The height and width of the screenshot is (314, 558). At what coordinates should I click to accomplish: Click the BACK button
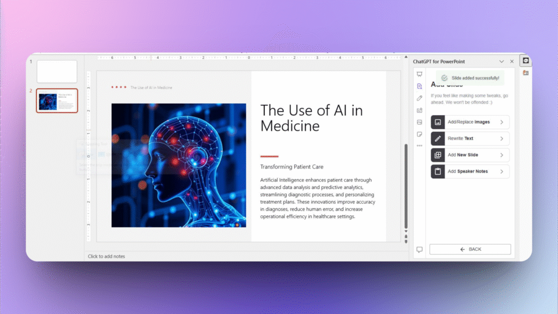[470, 249]
